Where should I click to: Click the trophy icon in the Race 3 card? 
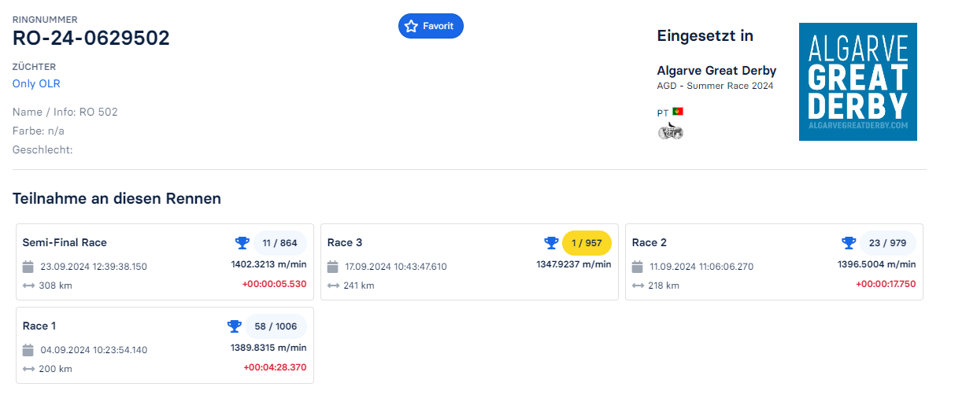551,243
